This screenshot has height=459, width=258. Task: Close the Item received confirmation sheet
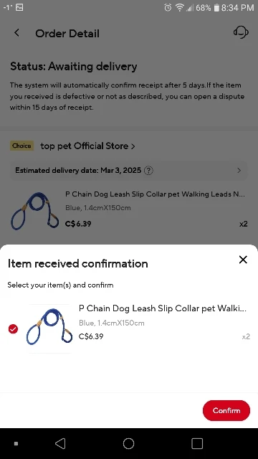click(243, 260)
